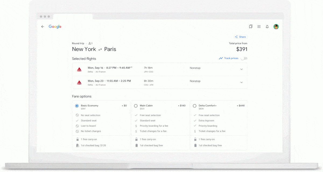Click the '+ $448' Delta Comfort+ price difference

pyautogui.click(x=241, y=106)
